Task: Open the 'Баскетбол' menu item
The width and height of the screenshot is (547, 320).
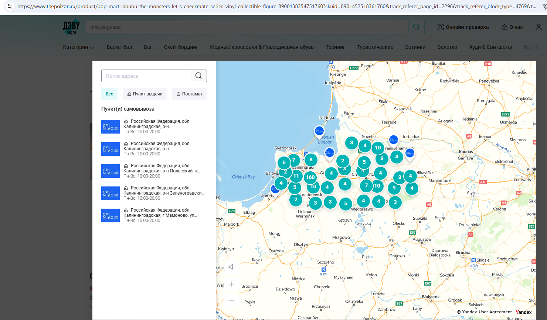Action: [x=119, y=47]
